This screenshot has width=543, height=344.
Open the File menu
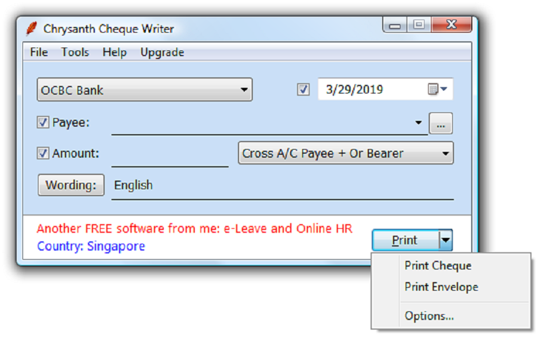(38, 52)
